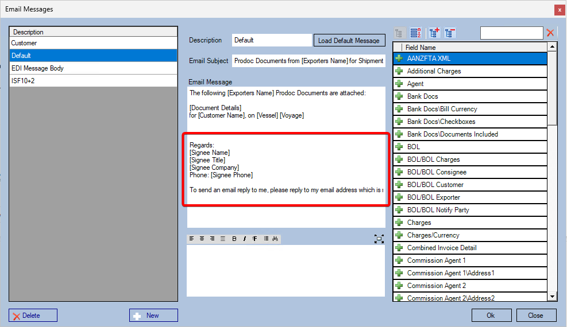This screenshot has width=567, height=327.
Task: Select the ISF10+2 row
Action: pos(93,81)
